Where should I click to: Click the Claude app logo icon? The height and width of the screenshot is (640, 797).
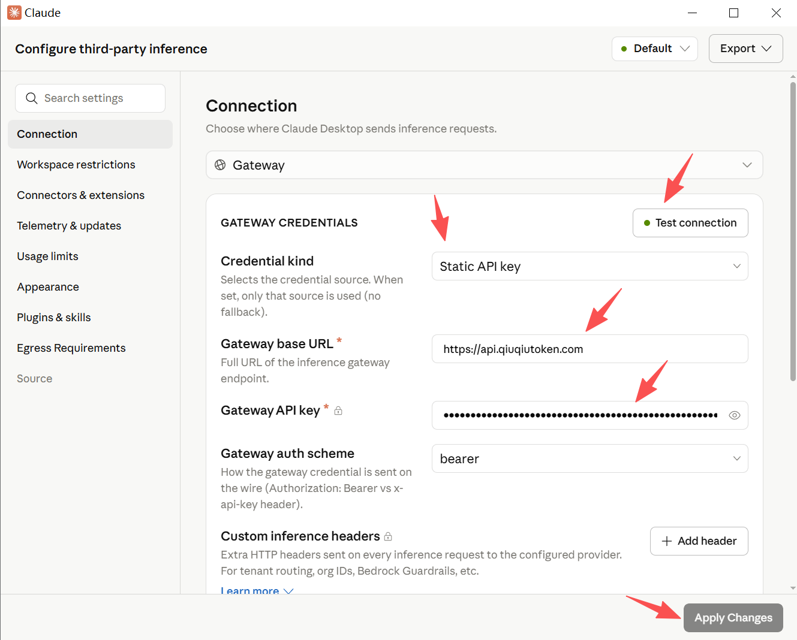(x=14, y=13)
